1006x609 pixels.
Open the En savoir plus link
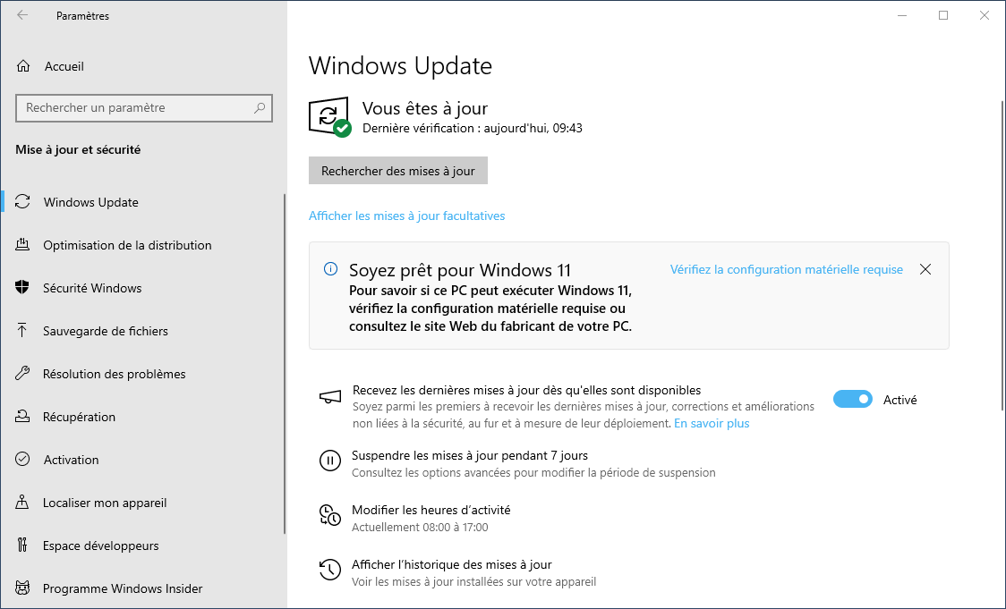(712, 423)
